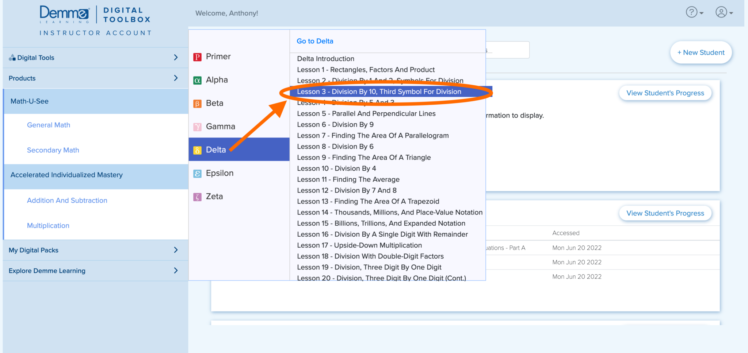
Task: Expand Explore Demme Learning section
Action: (x=176, y=271)
